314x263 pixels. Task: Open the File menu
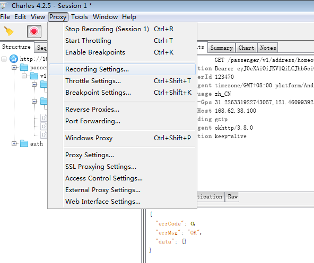(x=5, y=17)
